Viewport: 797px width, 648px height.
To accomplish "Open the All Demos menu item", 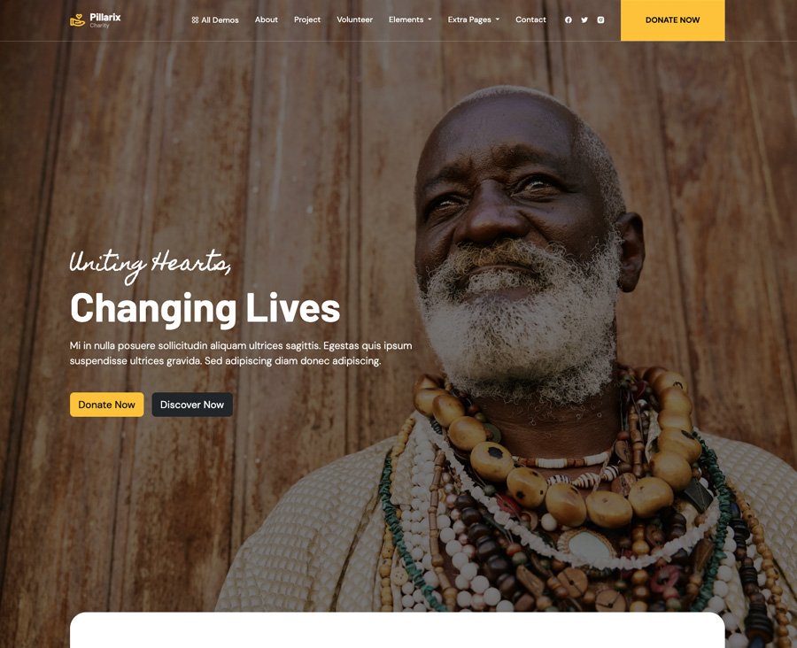I will tap(215, 19).
